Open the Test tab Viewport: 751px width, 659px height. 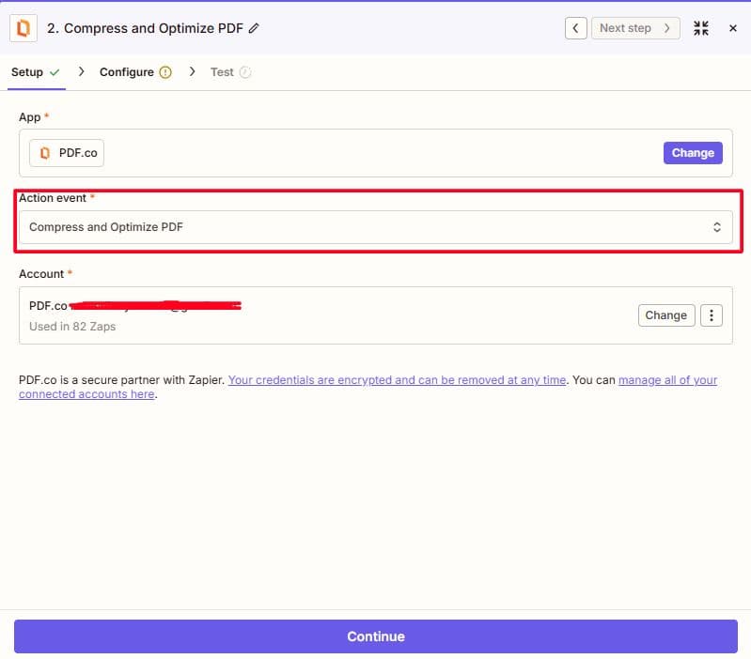coord(230,72)
